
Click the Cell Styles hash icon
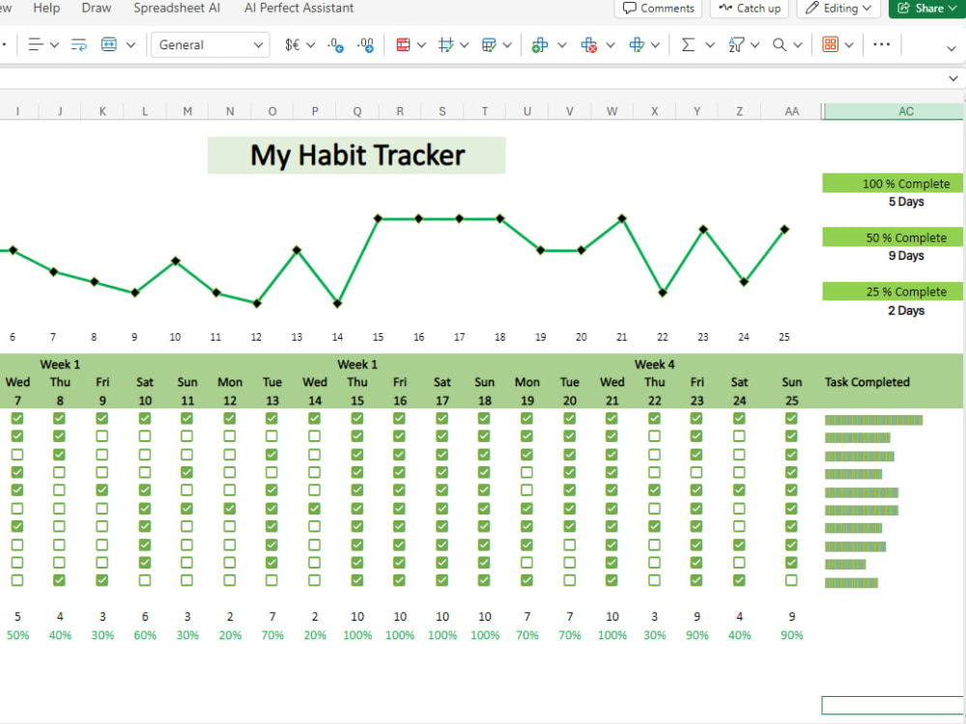446,45
